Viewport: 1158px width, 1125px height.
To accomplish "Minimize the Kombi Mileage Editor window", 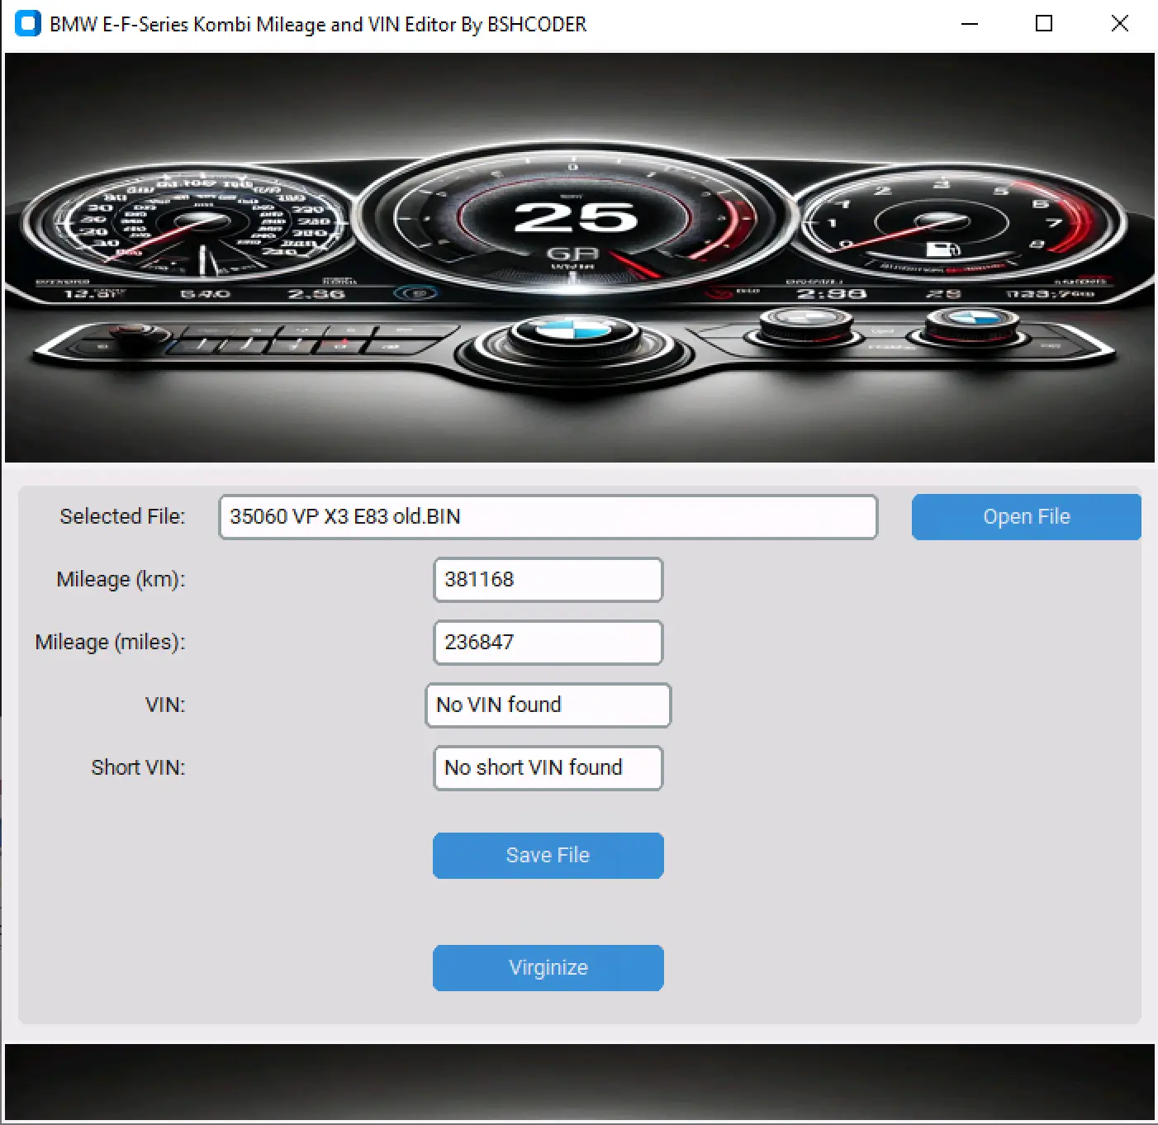I will point(970,24).
